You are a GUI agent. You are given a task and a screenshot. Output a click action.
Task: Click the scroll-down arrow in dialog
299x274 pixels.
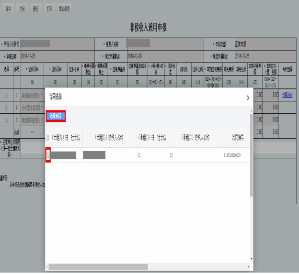(x=252, y=259)
